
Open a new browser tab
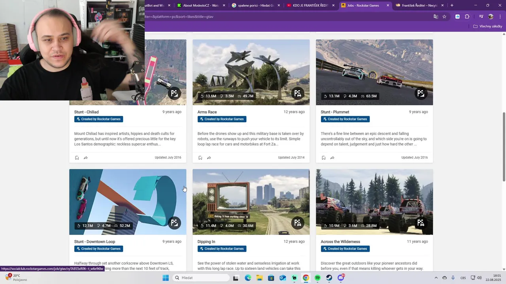tap(452, 6)
